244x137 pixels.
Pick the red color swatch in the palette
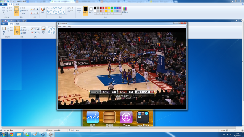coord(103,8)
